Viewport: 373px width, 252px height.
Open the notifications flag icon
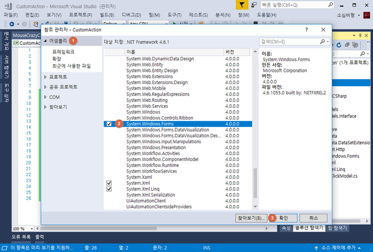(241, 5)
